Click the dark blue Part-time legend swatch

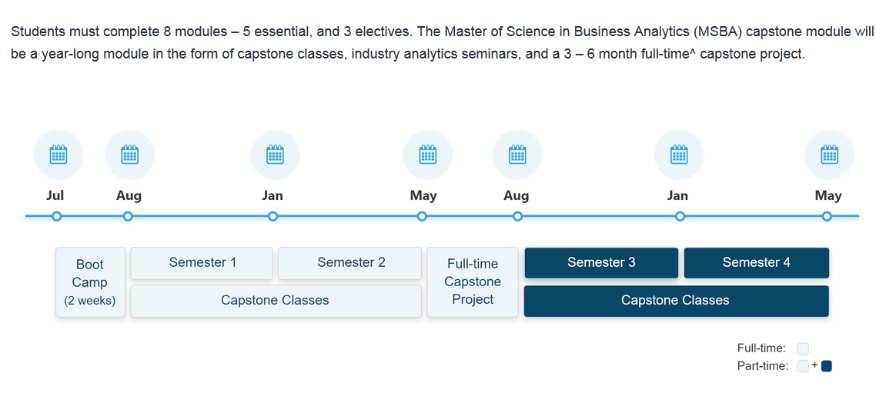pyautogui.click(x=827, y=366)
